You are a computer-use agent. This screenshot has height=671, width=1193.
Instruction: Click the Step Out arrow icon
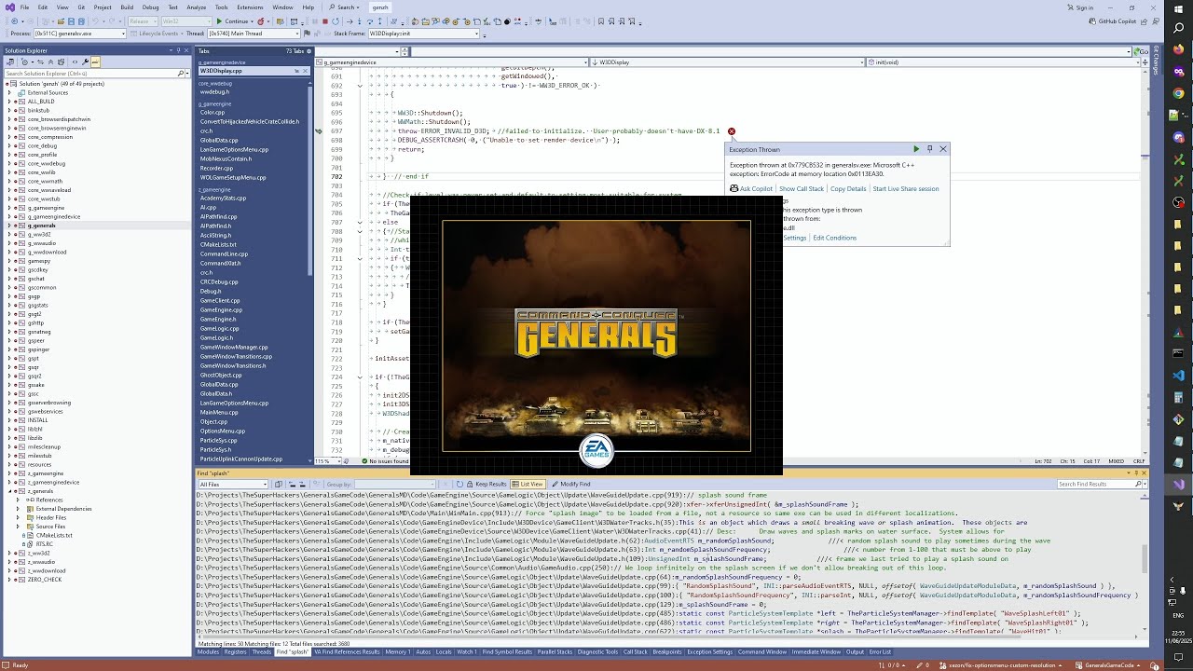pos(379,21)
